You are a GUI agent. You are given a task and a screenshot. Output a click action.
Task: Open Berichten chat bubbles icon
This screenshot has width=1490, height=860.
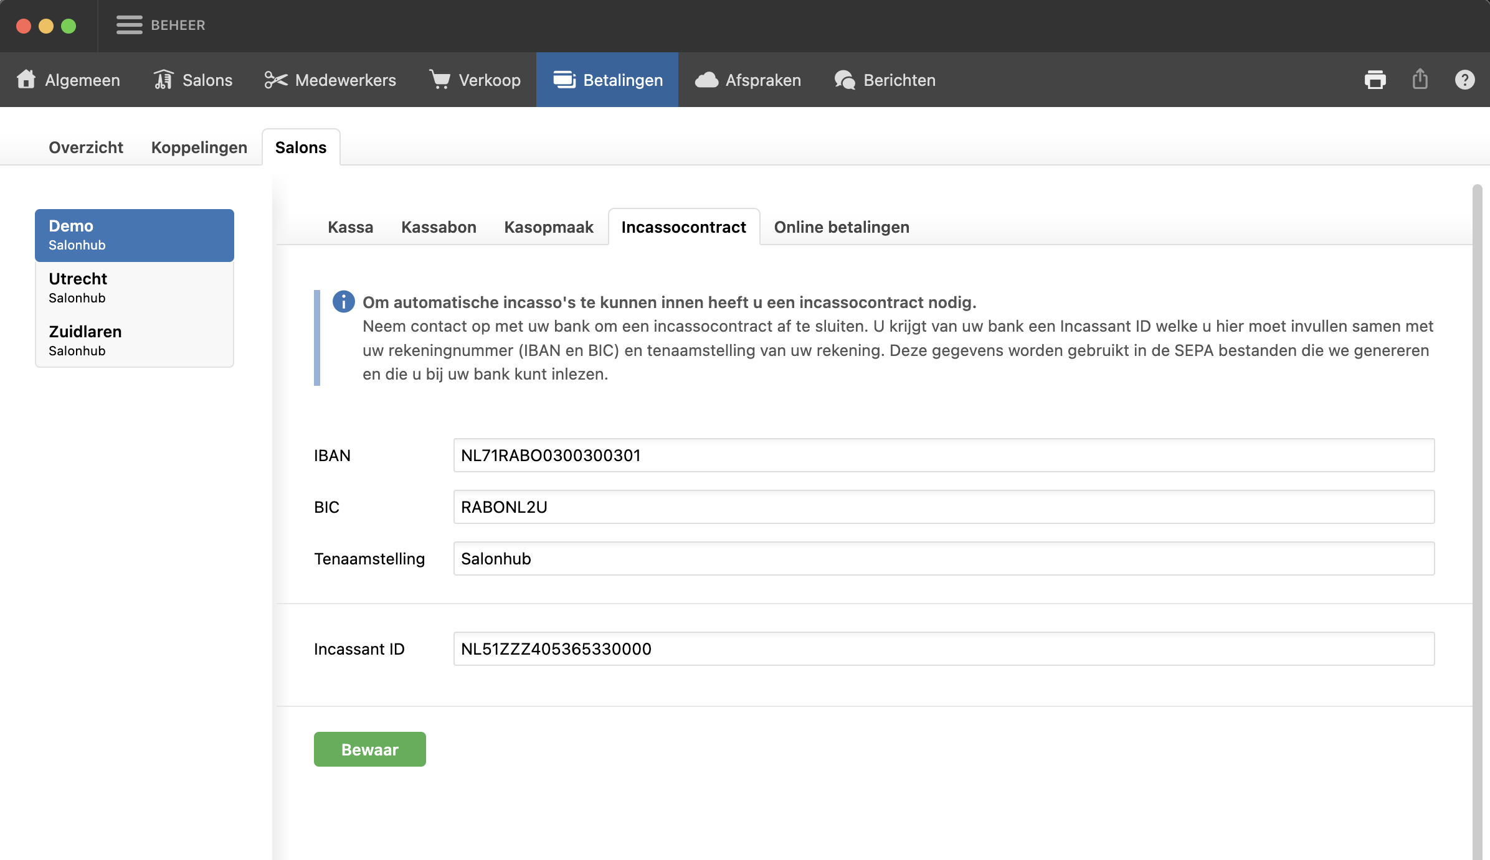pos(845,80)
